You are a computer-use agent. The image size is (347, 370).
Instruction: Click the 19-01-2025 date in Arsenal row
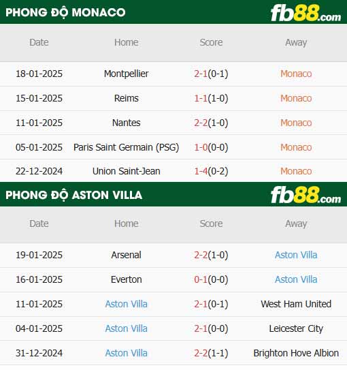click(x=39, y=255)
